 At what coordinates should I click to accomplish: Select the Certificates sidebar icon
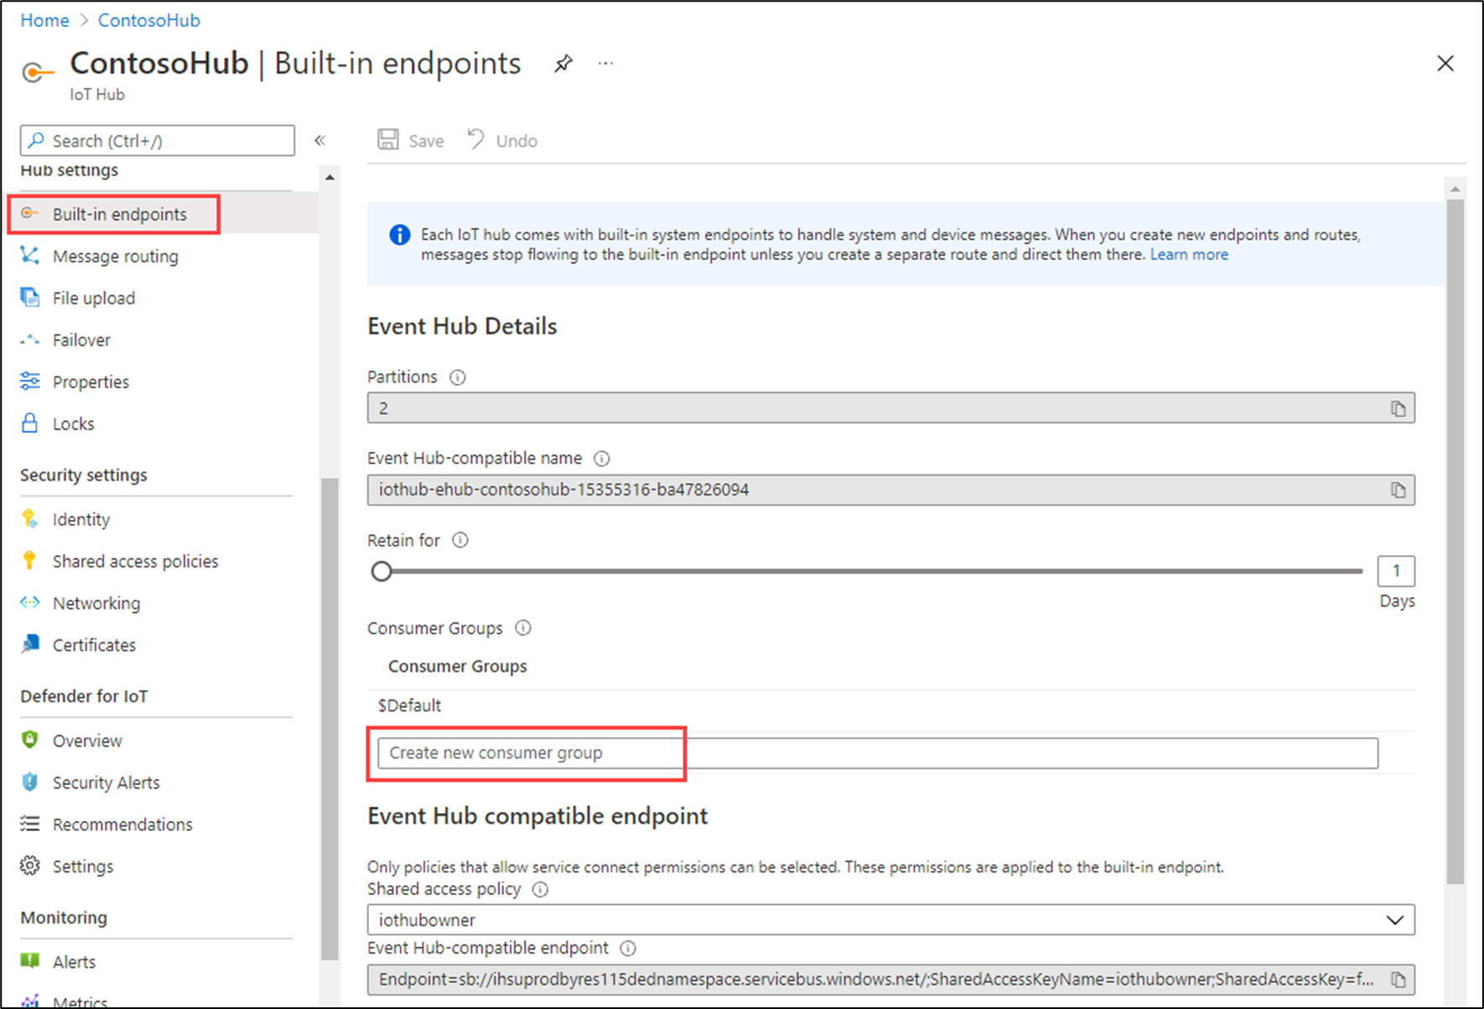29,644
